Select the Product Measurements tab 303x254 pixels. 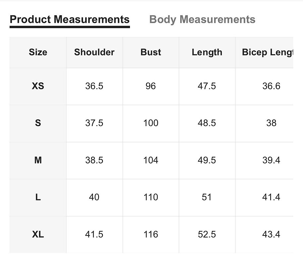click(x=70, y=20)
